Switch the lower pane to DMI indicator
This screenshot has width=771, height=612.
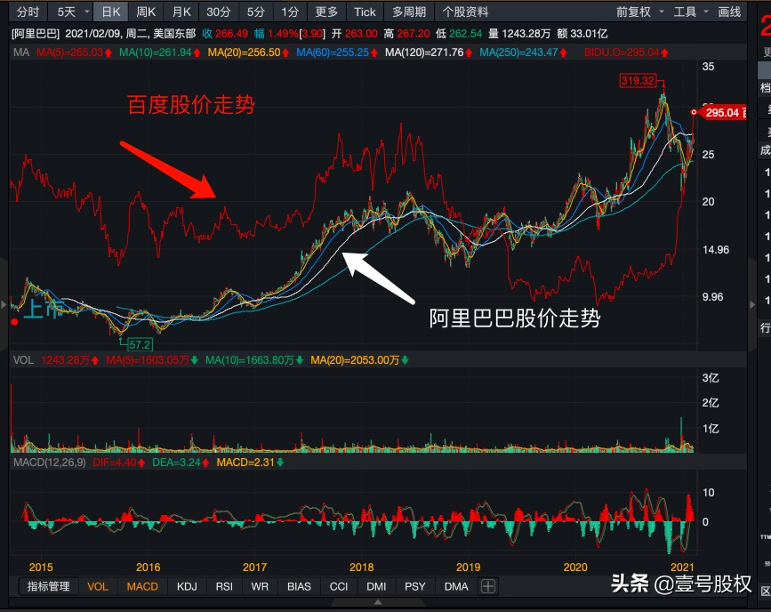pyautogui.click(x=375, y=586)
